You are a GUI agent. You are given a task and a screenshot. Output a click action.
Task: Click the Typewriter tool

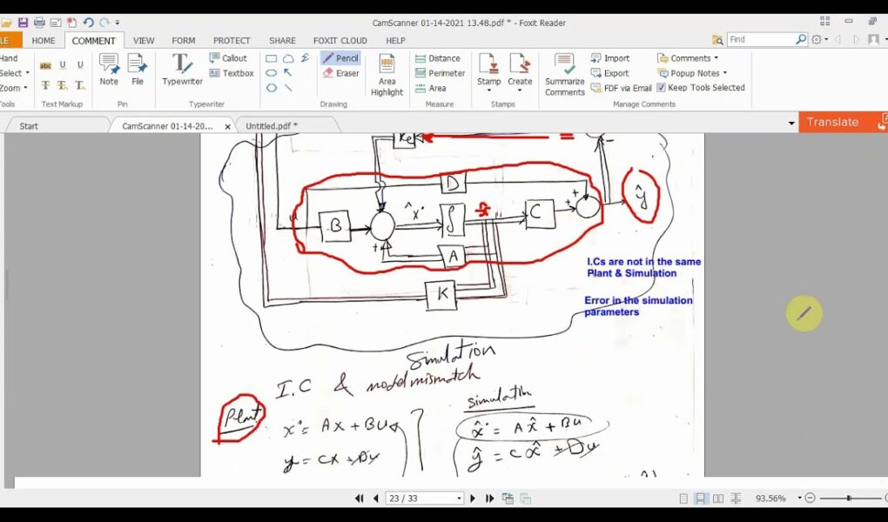pos(182,70)
